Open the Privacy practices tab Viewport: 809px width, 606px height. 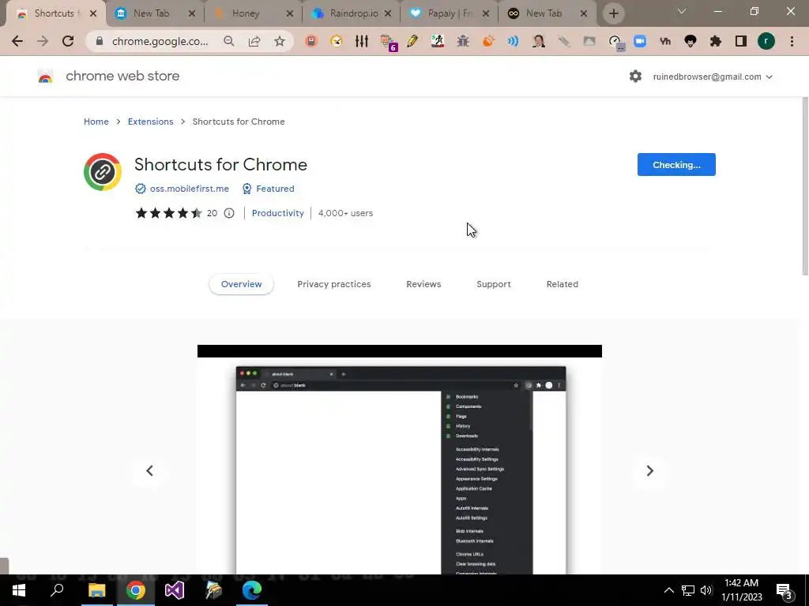(334, 284)
